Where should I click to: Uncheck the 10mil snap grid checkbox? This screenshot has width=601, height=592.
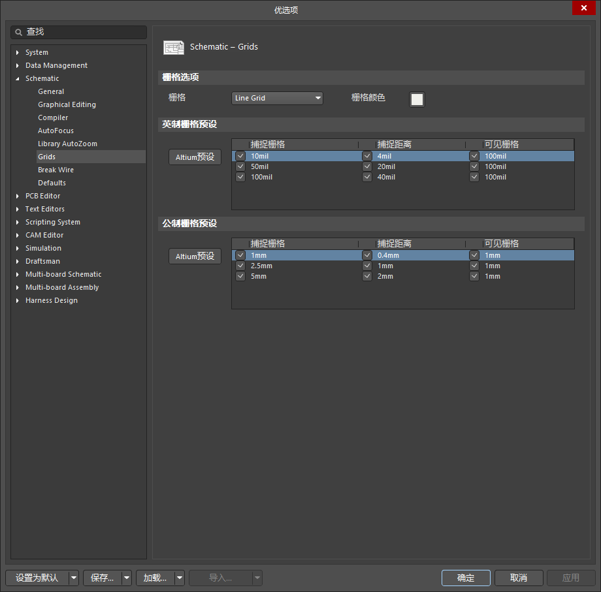(240, 156)
